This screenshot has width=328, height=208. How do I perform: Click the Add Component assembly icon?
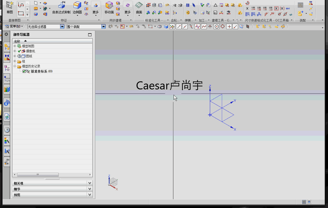coord(300,13)
